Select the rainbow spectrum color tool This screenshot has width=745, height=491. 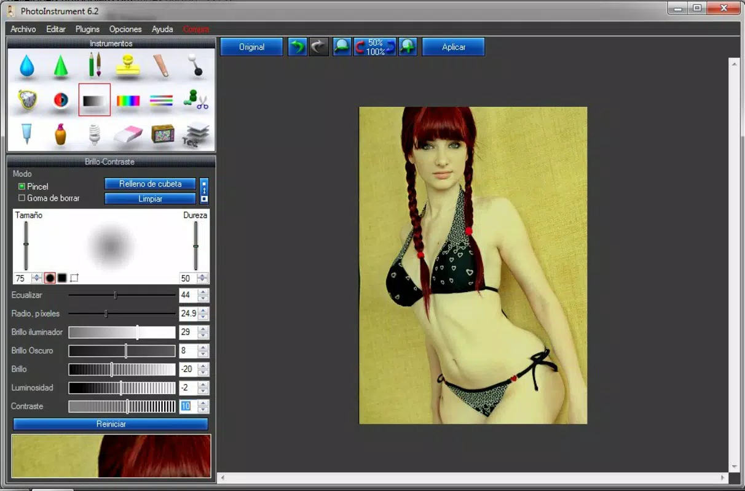tap(128, 101)
